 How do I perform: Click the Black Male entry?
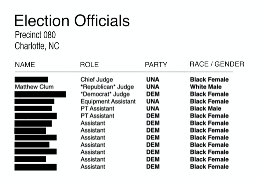[205, 109]
